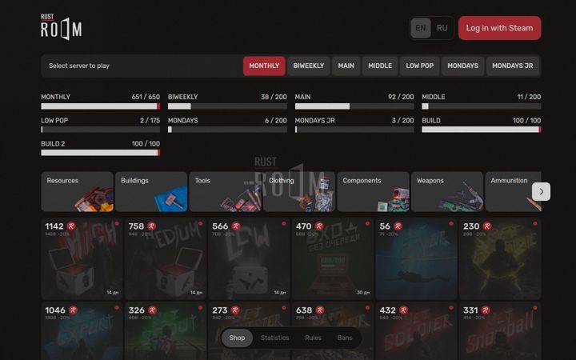Click currency icon next to 638
Image resolution: width=576 pixels, height=360 pixels.
320,310
